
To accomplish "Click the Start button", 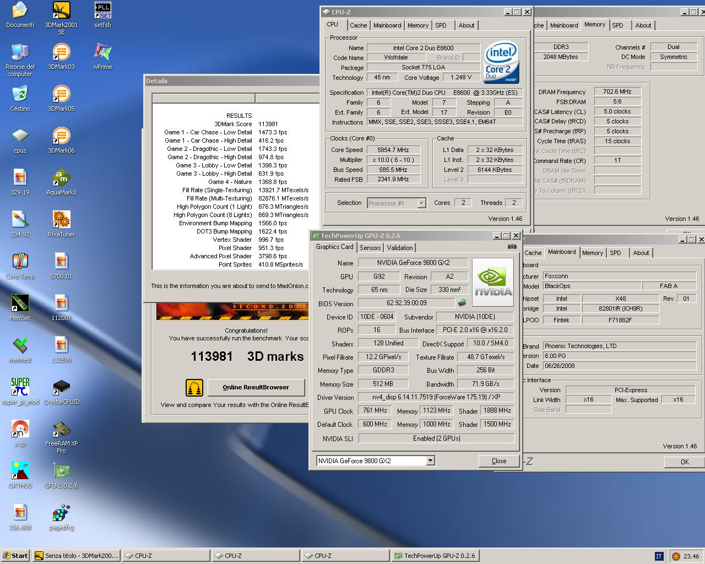I will [x=15, y=556].
